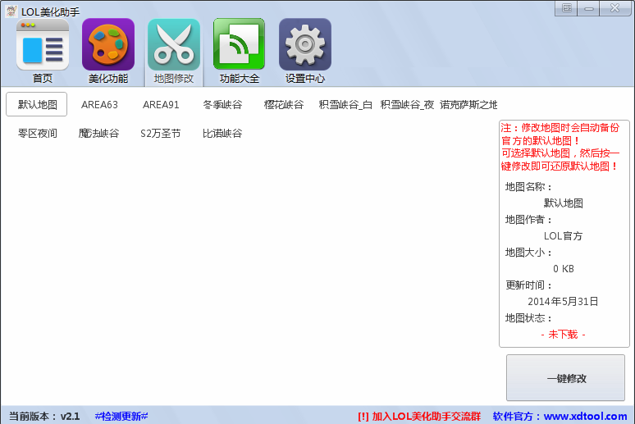Pick the 诺克萨斯之地 map
The height and width of the screenshot is (424, 635).
(468, 105)
